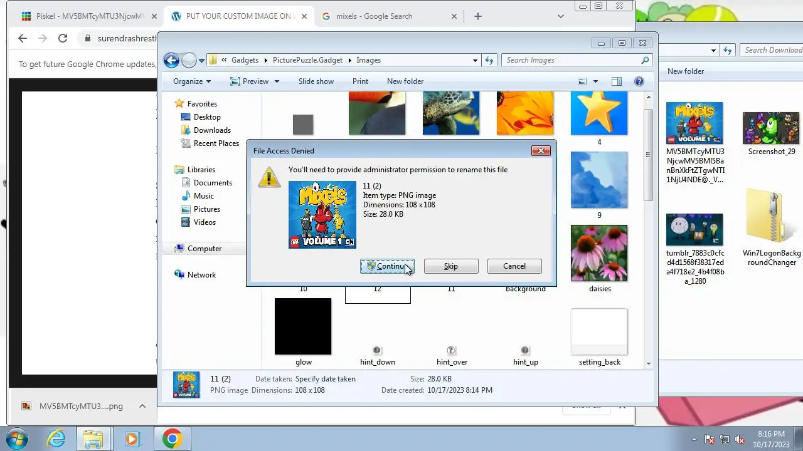Toggle the preview pane icon
This screenshot has height=451, width=803.
point(617,81)
